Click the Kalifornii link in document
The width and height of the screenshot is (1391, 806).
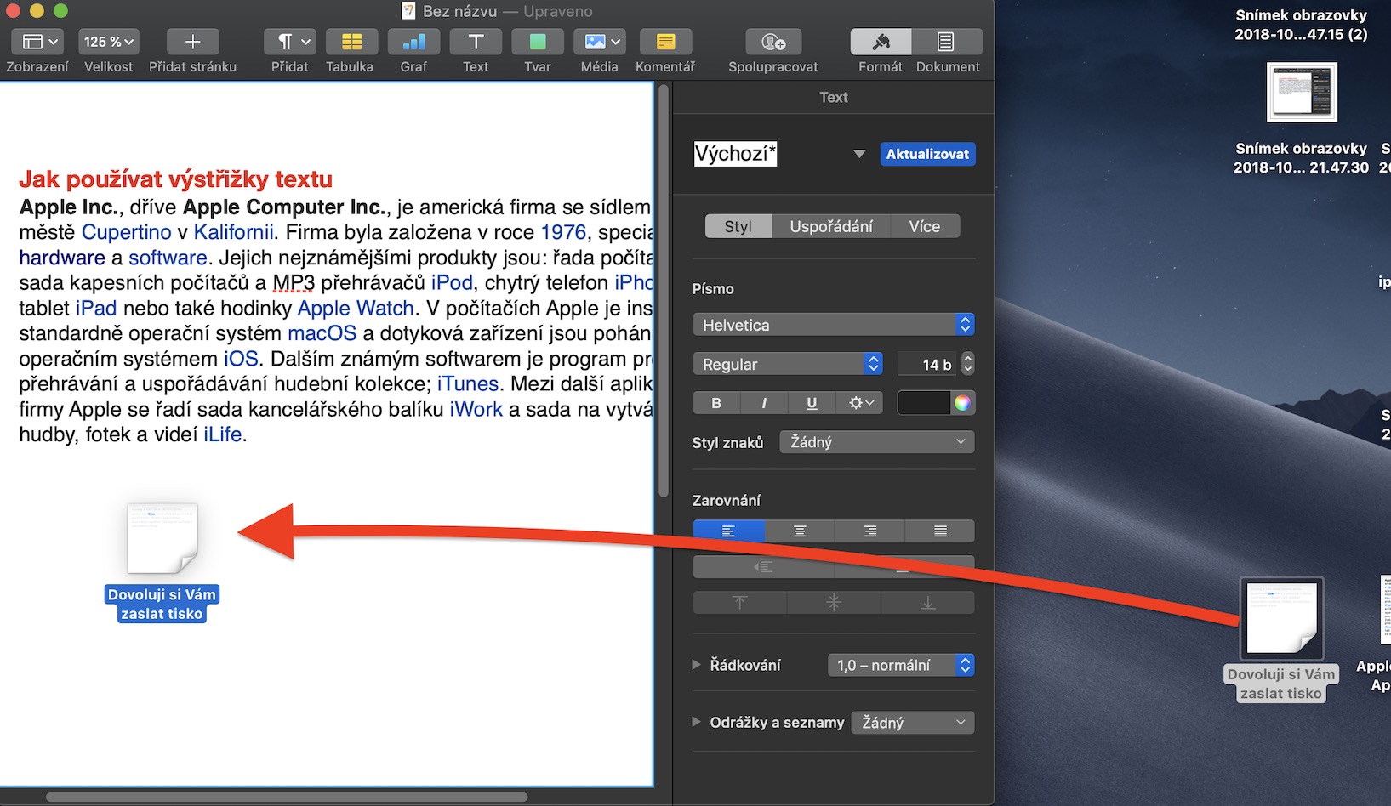pyautogui.click(x=234, y=232)
